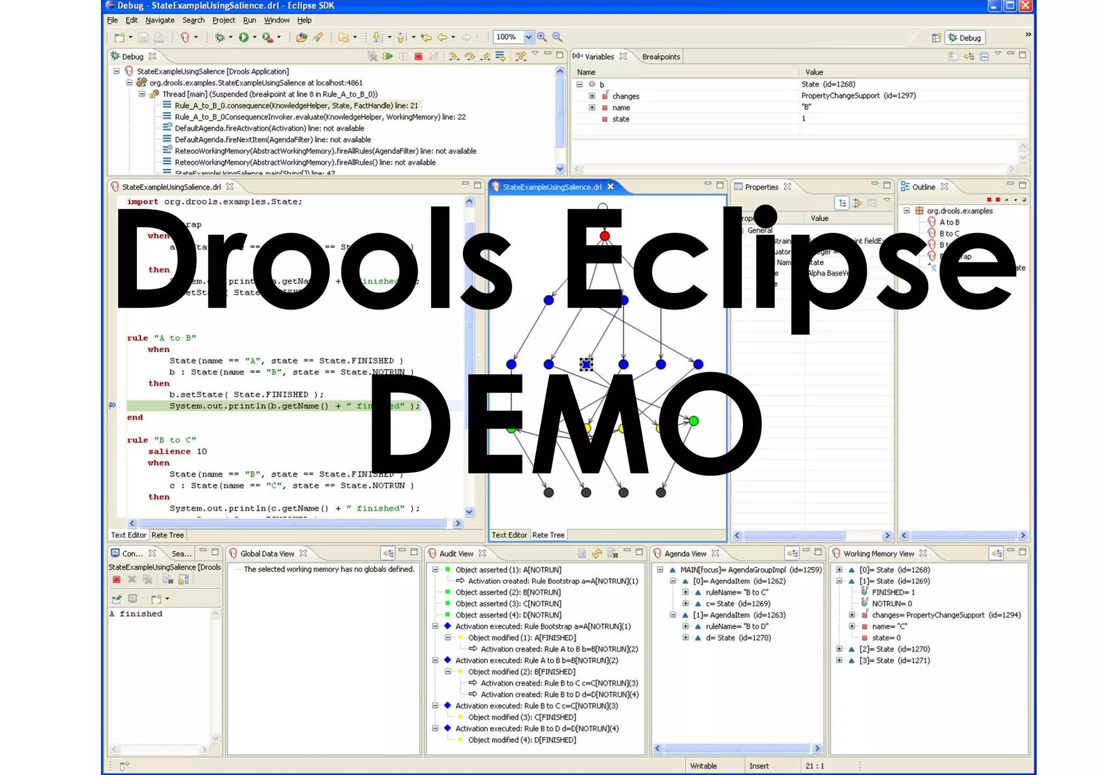This screenshot has height=775, width=1097.
Task: Select 'Object asserted (2): B[NOTRUN]' audit entry
Action: point(508,592)
